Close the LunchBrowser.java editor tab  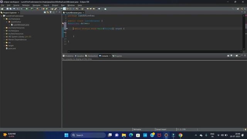tap(83, 13)
